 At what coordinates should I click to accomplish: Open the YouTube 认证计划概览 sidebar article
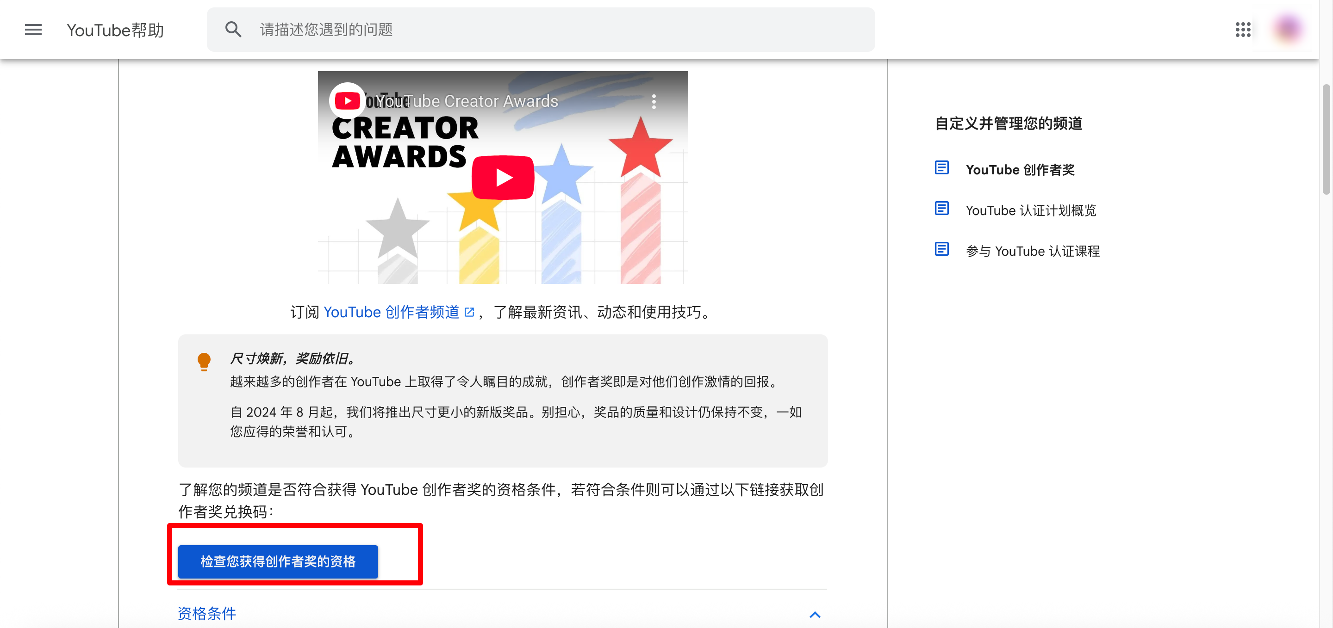click(x=1030, y=210)
